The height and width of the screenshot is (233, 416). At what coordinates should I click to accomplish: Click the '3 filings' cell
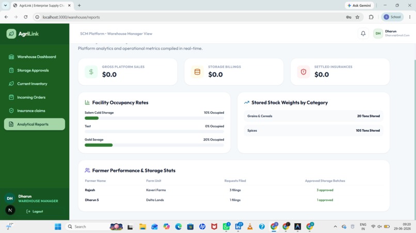(x=235, y=190)
